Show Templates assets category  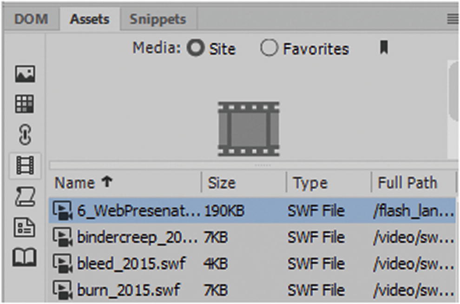[25, 227]
